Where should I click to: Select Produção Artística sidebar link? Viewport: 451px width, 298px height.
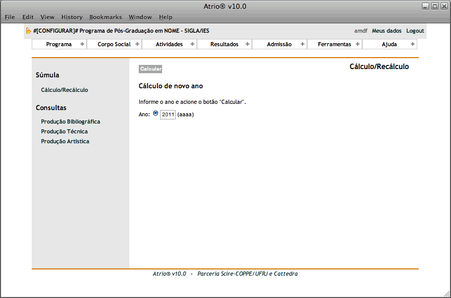click(65, 141)
